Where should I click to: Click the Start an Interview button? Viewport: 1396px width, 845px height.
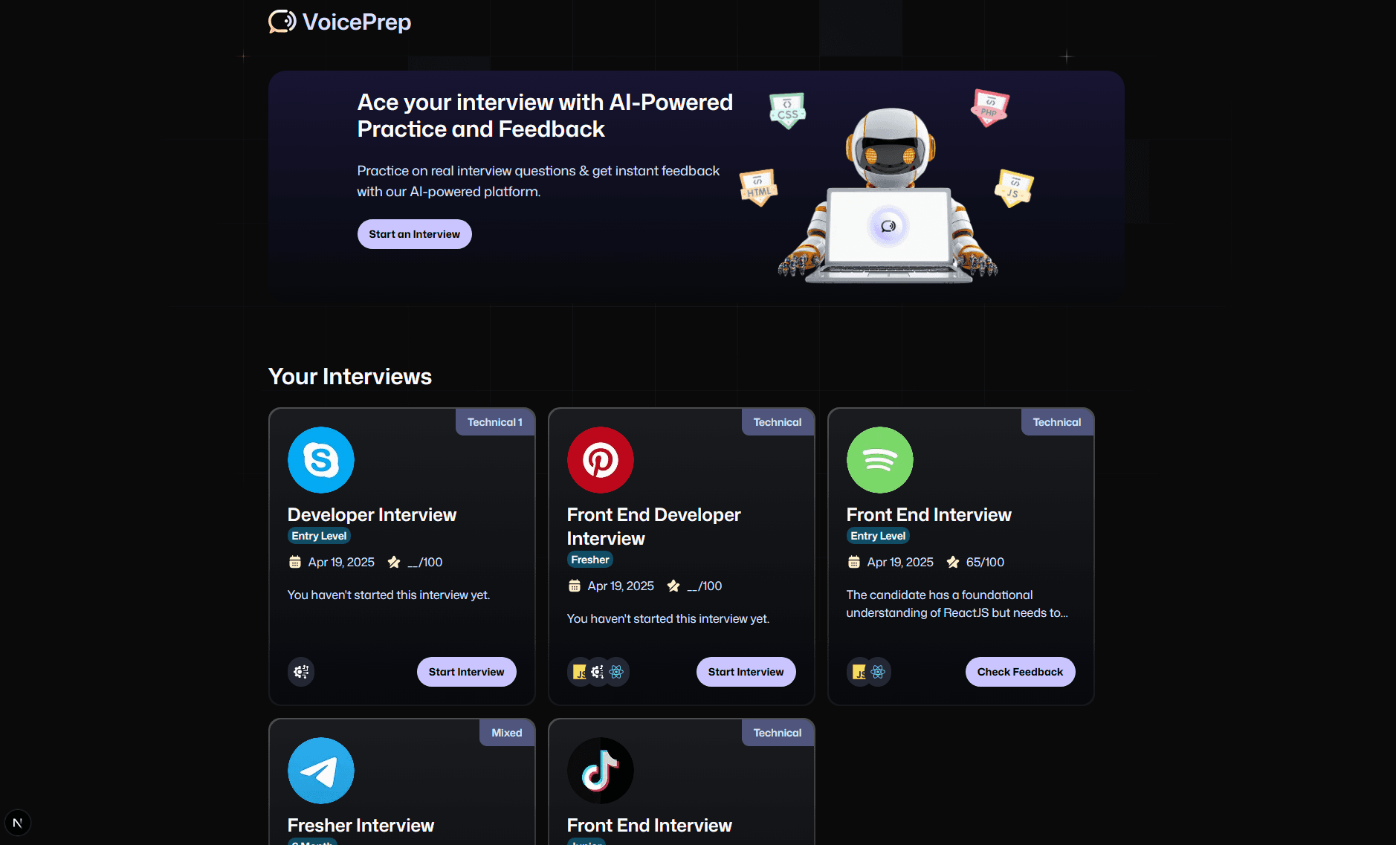click(415, 234)
